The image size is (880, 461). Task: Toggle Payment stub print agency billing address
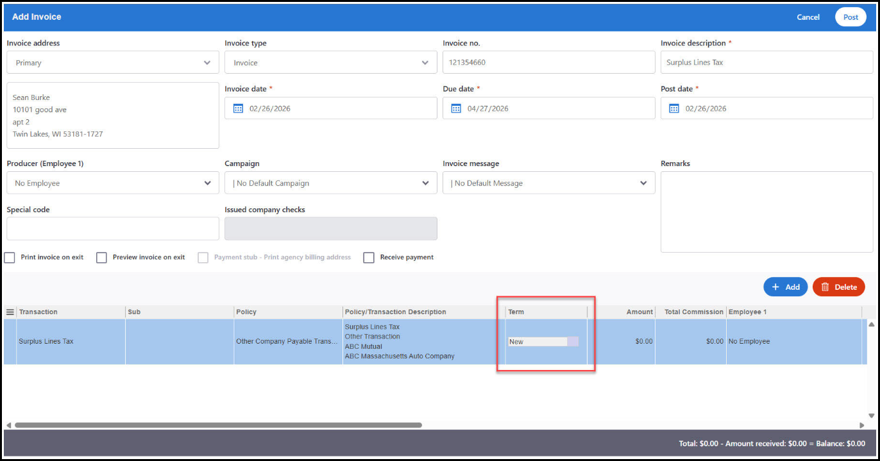point(203,258)
